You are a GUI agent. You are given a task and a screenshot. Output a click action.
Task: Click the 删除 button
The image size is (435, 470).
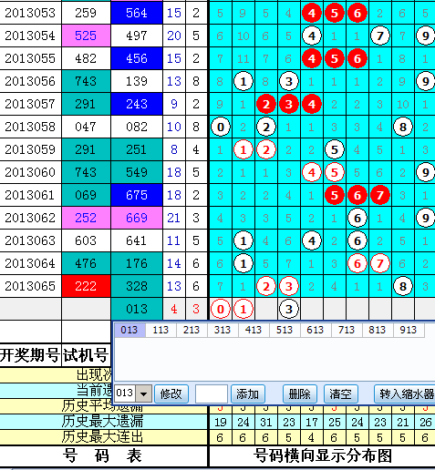(x=300, y=394)
